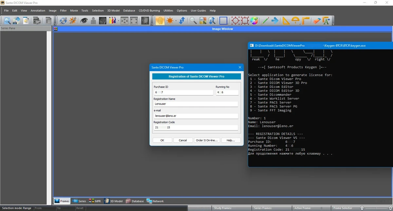This screenshot has width=393, height=211.
Task: Activate the magnifying glass zoom tool
Action: [x=193, y=21]
